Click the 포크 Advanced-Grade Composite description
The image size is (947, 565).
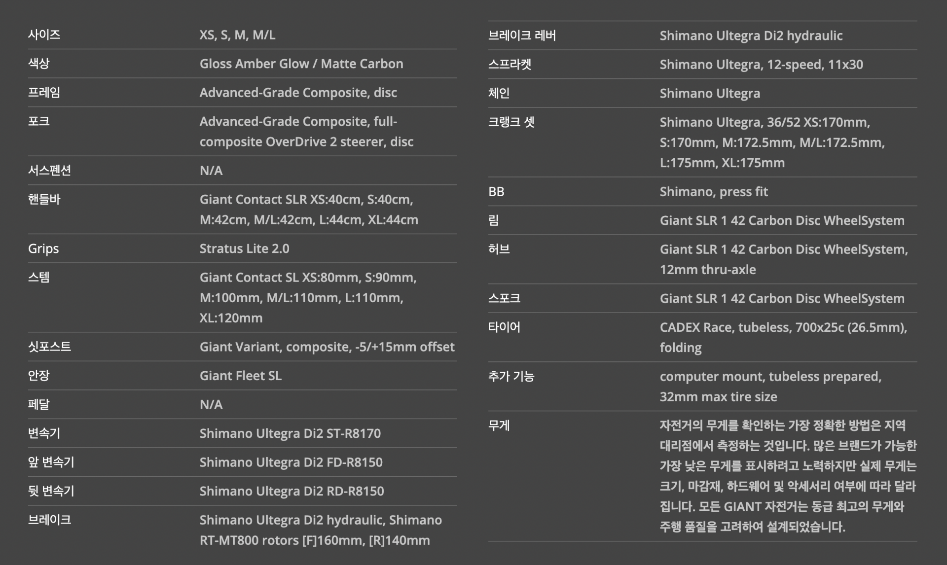(306, 132)
